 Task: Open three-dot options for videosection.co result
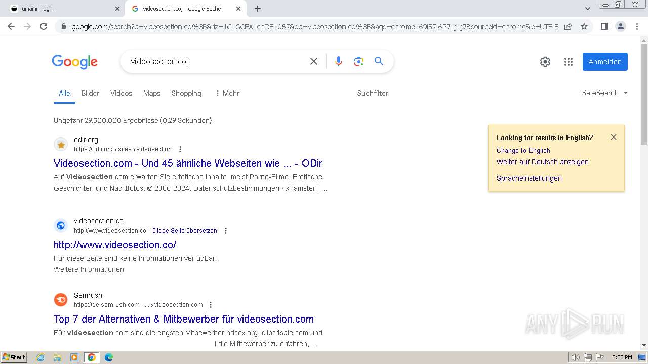[226, 231]
